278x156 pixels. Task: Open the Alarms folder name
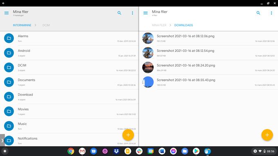[23, 36]
